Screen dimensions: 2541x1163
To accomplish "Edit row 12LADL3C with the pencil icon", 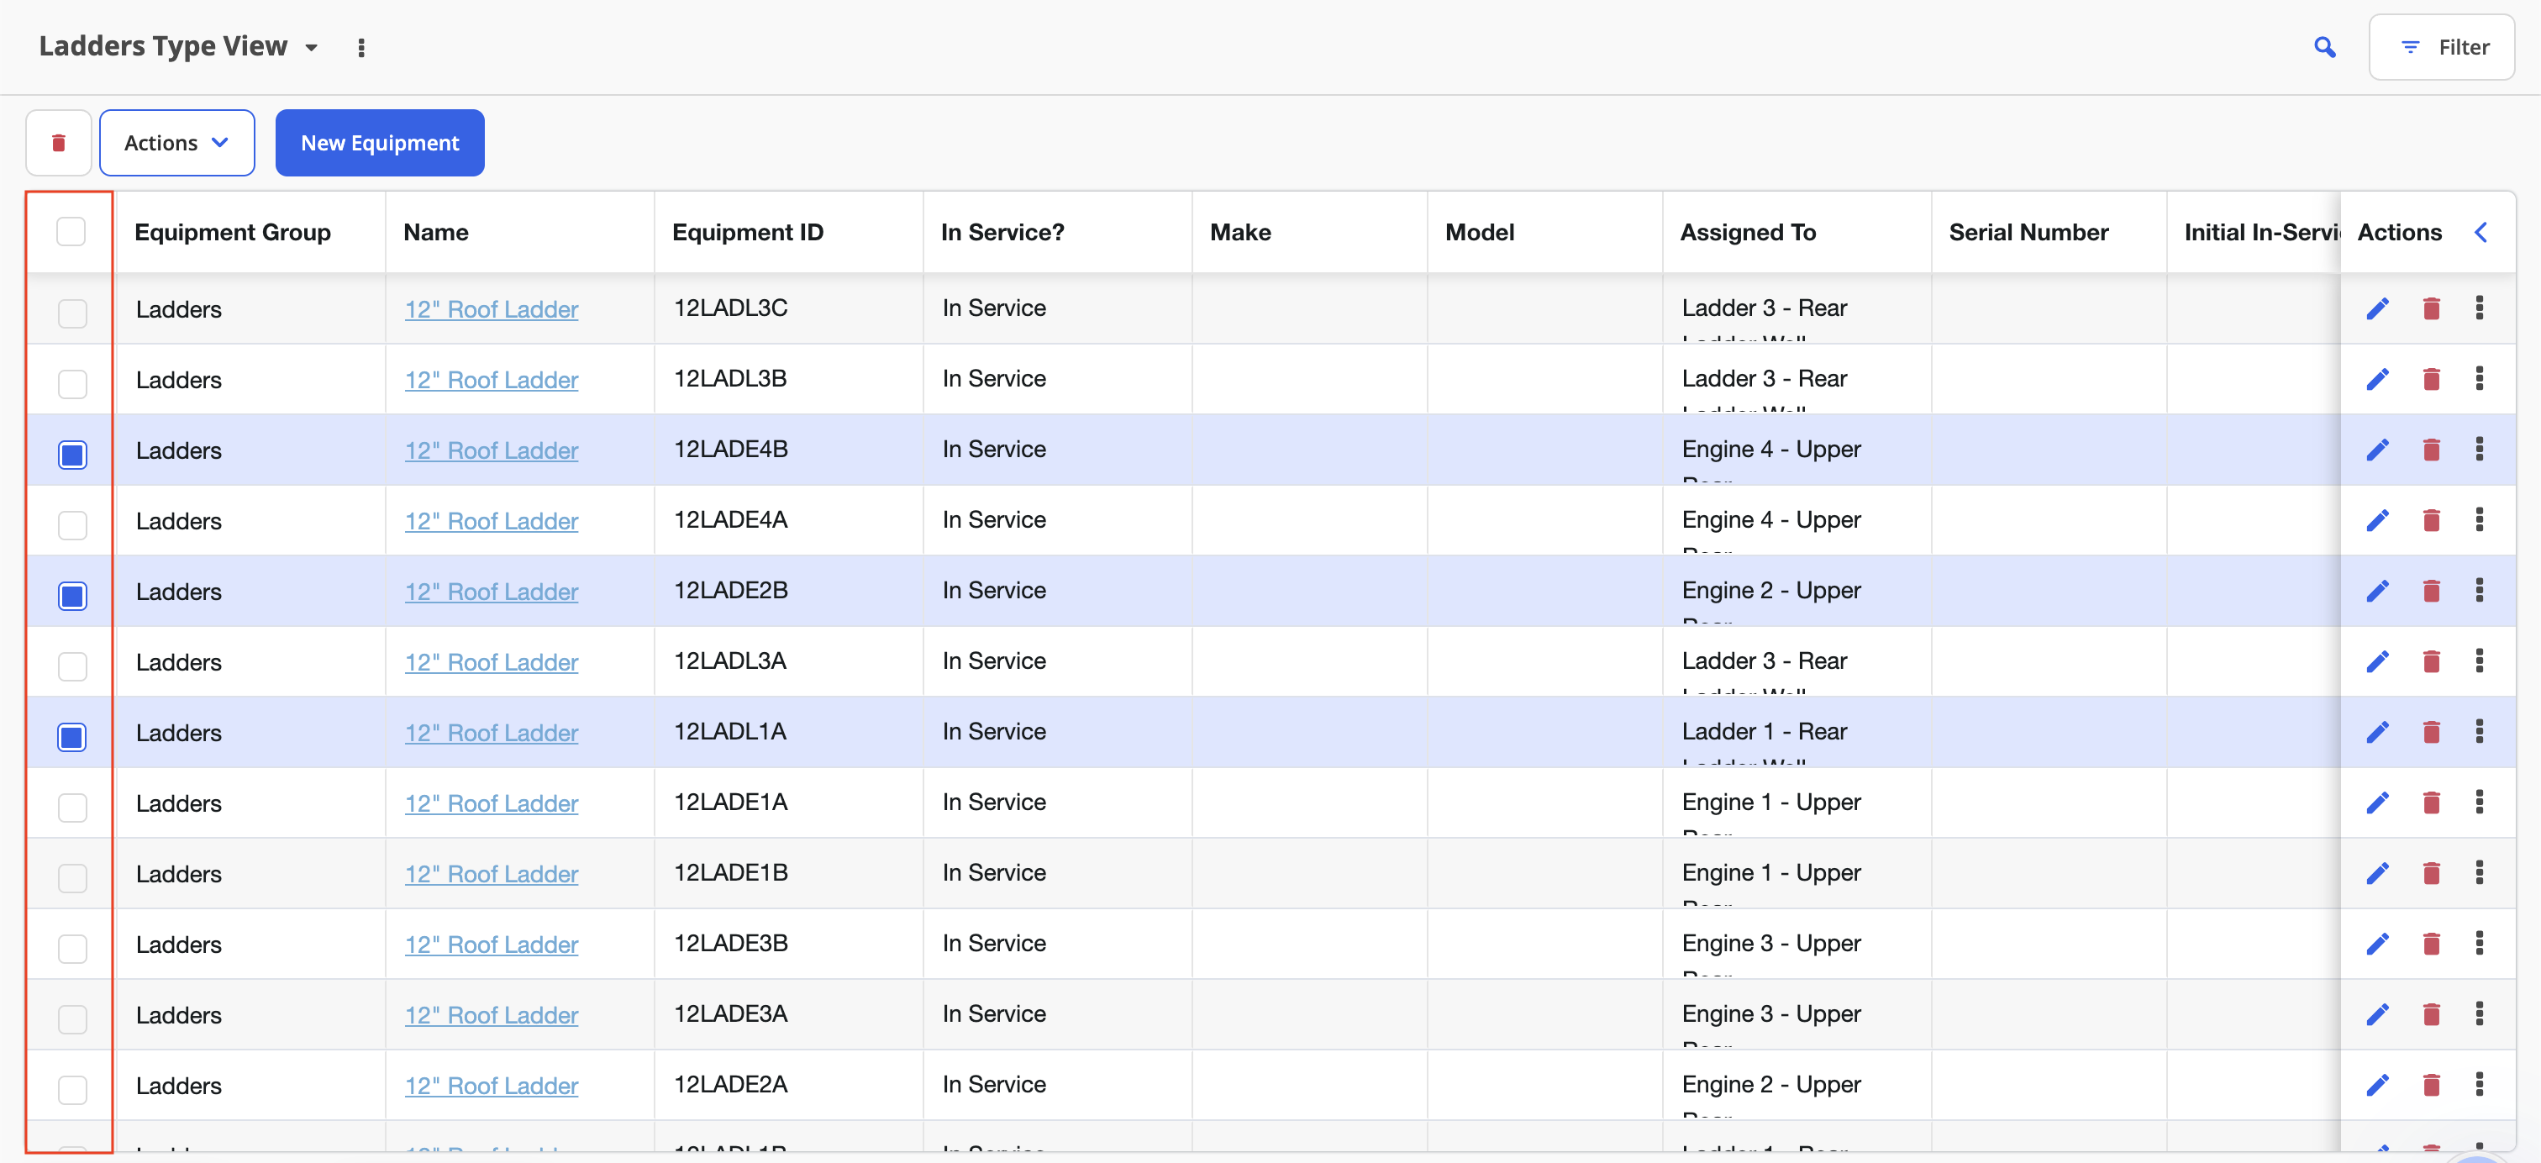I will (x=2377, y=308).
